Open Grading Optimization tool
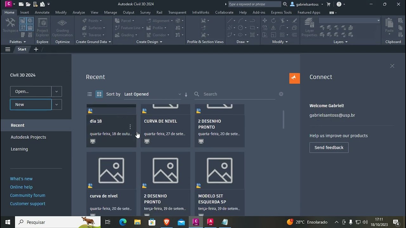406x228 pixels. [x=62, y=28]
